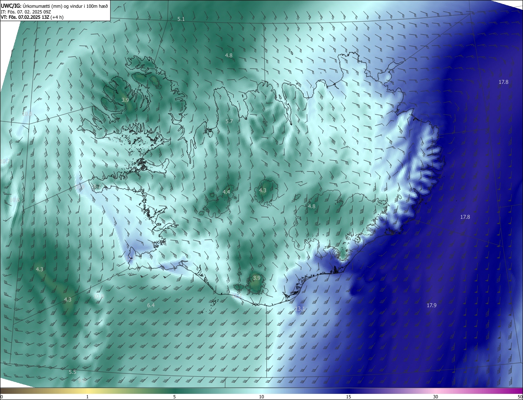Click the 6.4 value label over the sea
523x400 pixels.
pyautogui.click(x=151, y=306)
